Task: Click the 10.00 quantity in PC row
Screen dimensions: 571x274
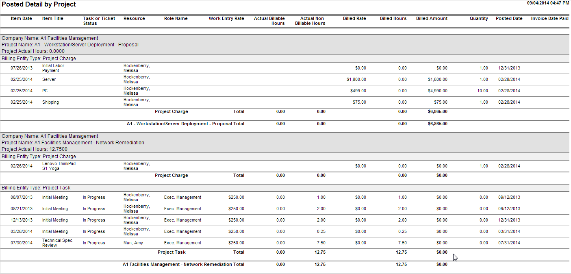Action: [482, 91]
